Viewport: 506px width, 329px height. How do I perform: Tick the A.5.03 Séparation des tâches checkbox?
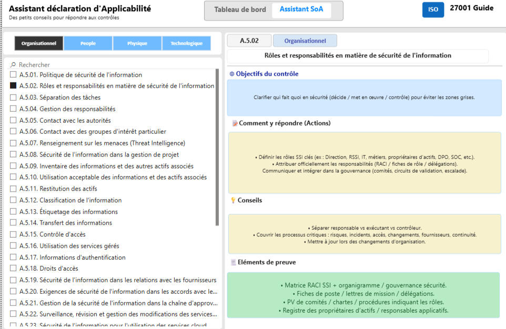click(13, 97)
